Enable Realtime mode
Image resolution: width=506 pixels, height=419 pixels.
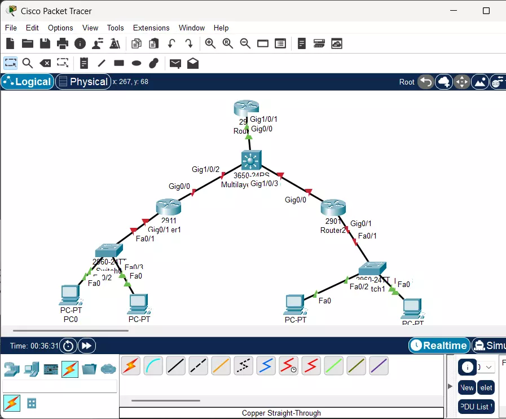tap(439, 345)
